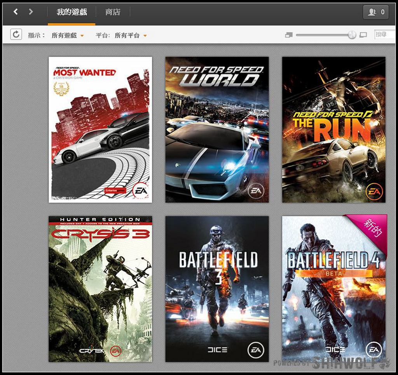Screen dimensions: 398x375
Task: Select Need for Speed Most Wanted cover
Action: click(100, 130)
